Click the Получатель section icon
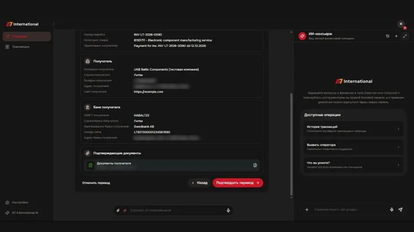The image size is (414, 232). pyautogui.click(x=88, y=61)
